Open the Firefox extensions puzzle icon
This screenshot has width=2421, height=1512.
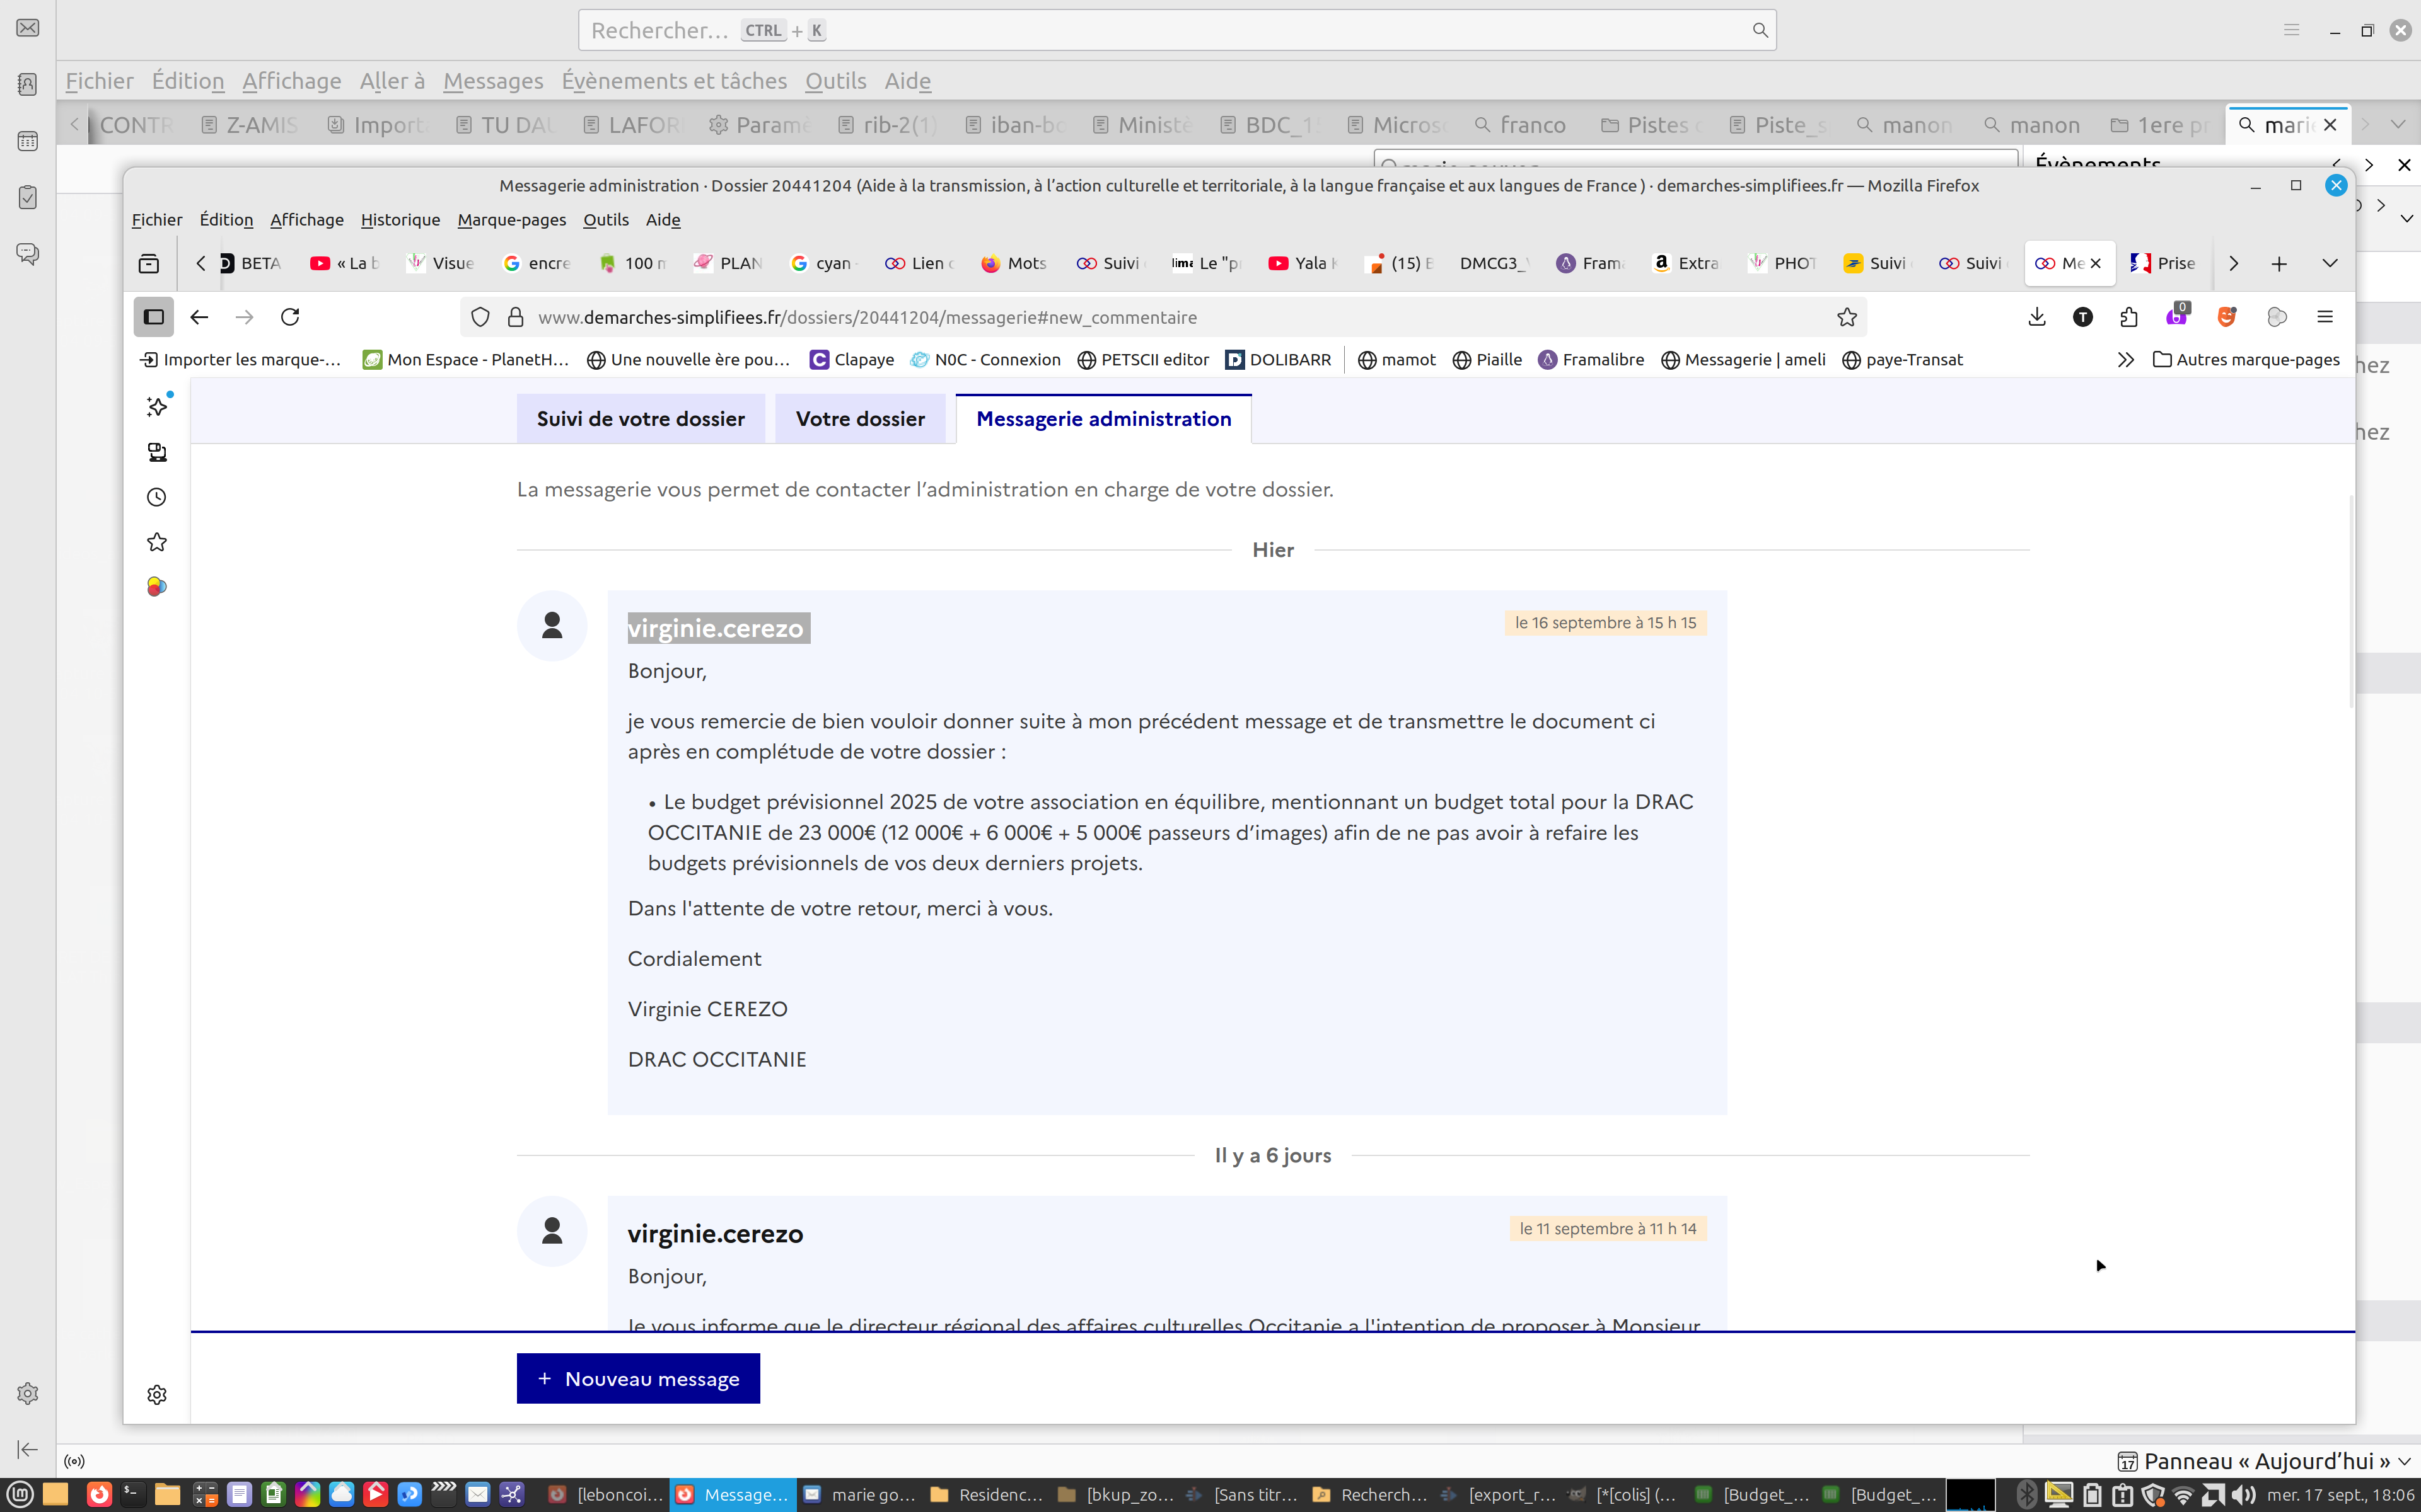[x=2129, y=317]
